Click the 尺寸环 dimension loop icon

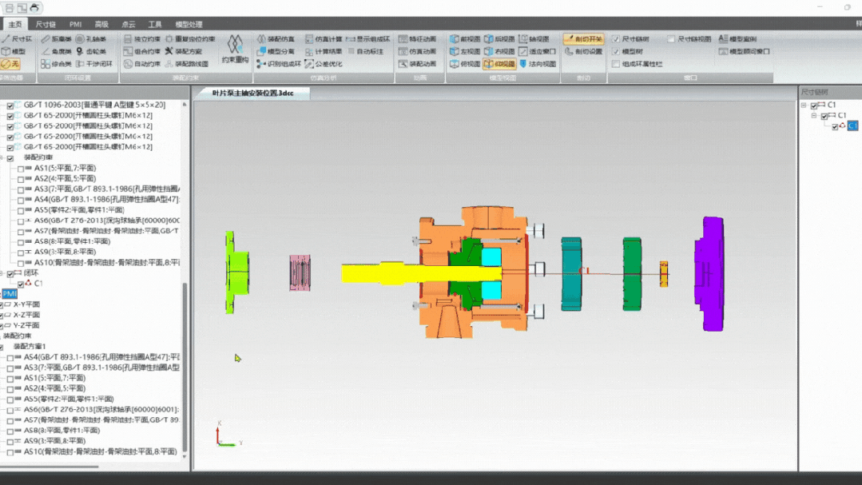point(6,39)
